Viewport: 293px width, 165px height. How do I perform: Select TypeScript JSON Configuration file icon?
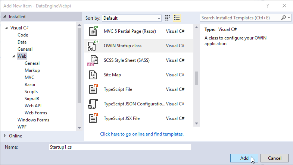tap(93, 104)
